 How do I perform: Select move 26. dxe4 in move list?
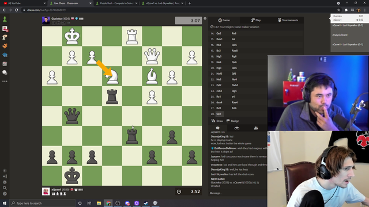(x=219, y=102)
